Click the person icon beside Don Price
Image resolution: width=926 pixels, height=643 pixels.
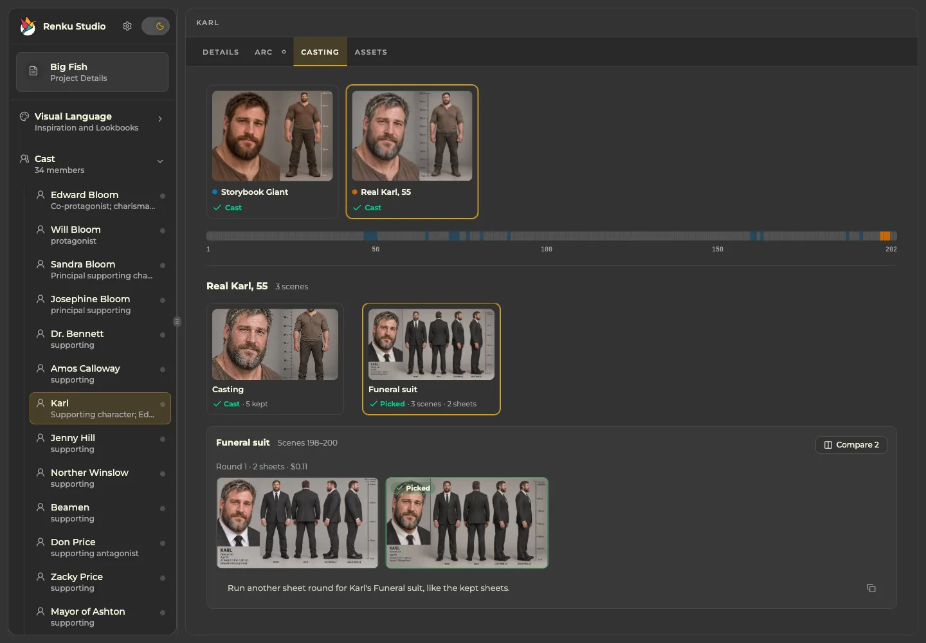point(41,542)
